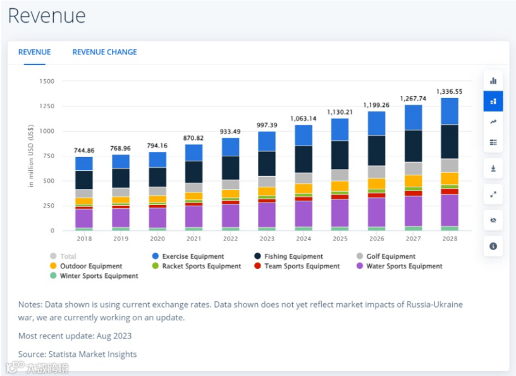
Task: Toggle Water Sports Equipment legend entry
Action: pos(405,266)
